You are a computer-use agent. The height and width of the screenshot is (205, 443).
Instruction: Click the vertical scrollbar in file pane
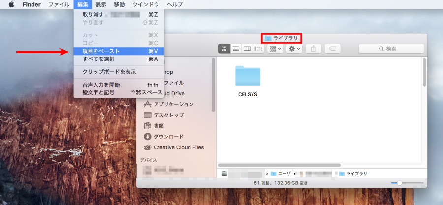pyautogui.click(x=424, y=72)
